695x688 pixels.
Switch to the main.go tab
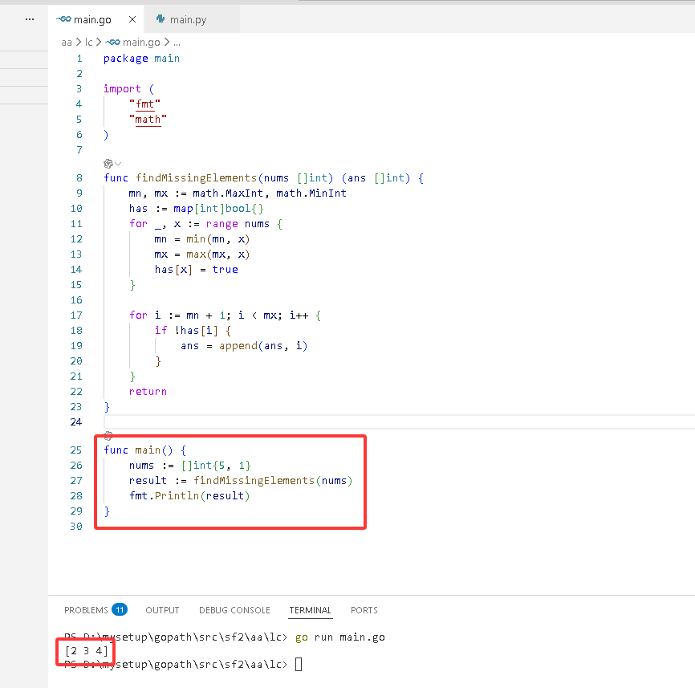pyautogui.click(x=96, y=19)
